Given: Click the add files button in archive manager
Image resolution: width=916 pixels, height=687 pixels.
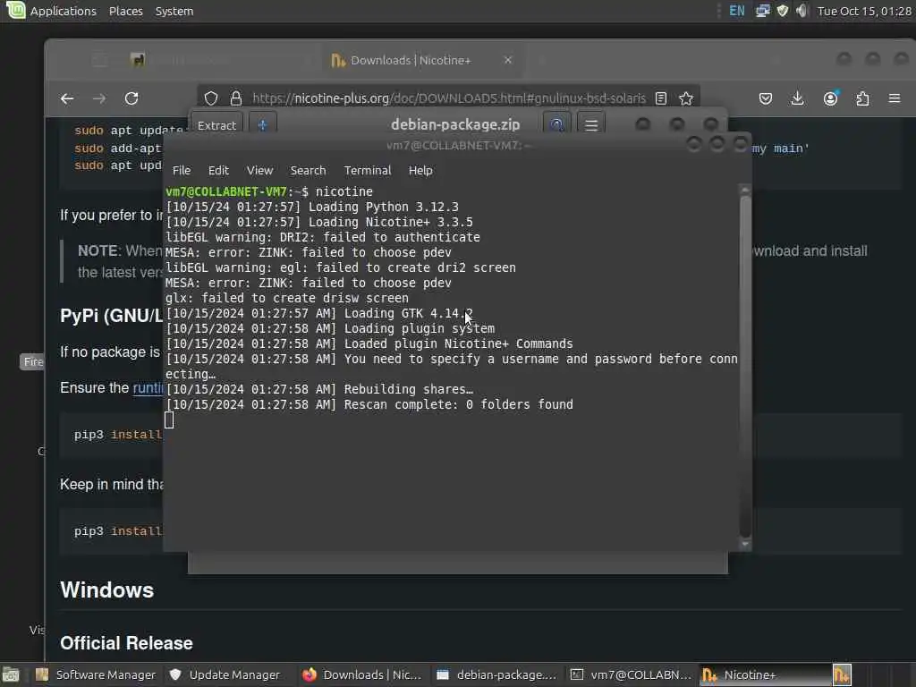Looking at the screenshot, I should [x=262, y=125].
